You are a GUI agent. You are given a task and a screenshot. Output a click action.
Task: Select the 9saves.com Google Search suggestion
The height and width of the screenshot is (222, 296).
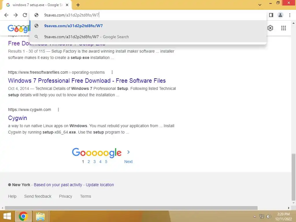coord(148,37)
